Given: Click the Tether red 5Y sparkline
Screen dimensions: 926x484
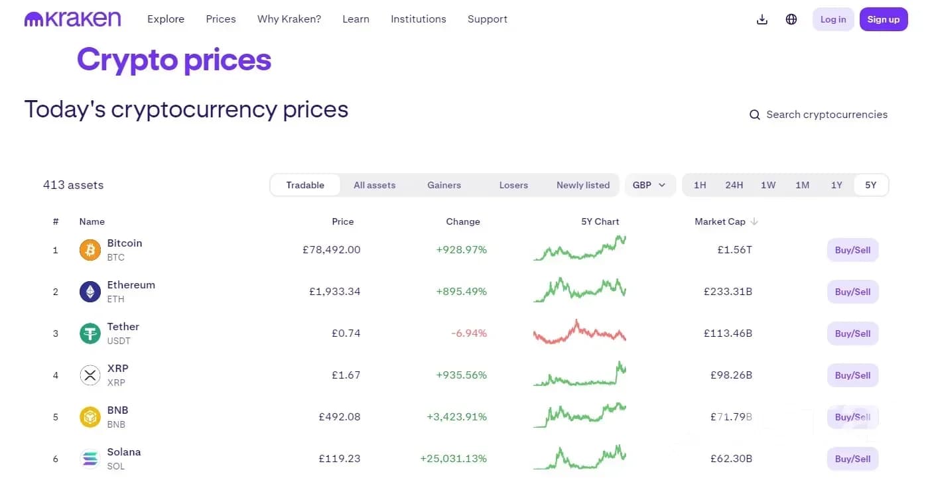Looking at the screenshot, I should 580,332.
